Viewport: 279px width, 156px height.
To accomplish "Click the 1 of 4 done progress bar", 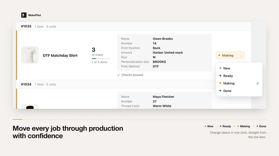I will coord(101,59).
